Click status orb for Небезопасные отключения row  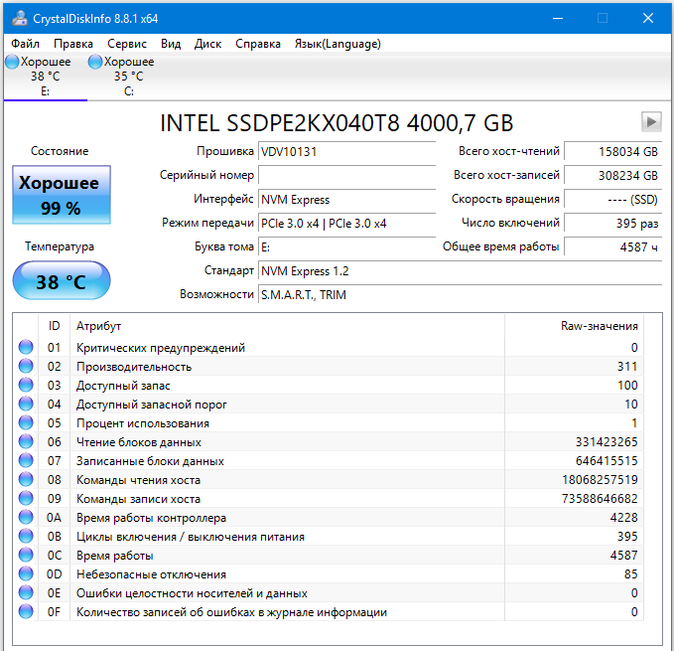point(26,574)
